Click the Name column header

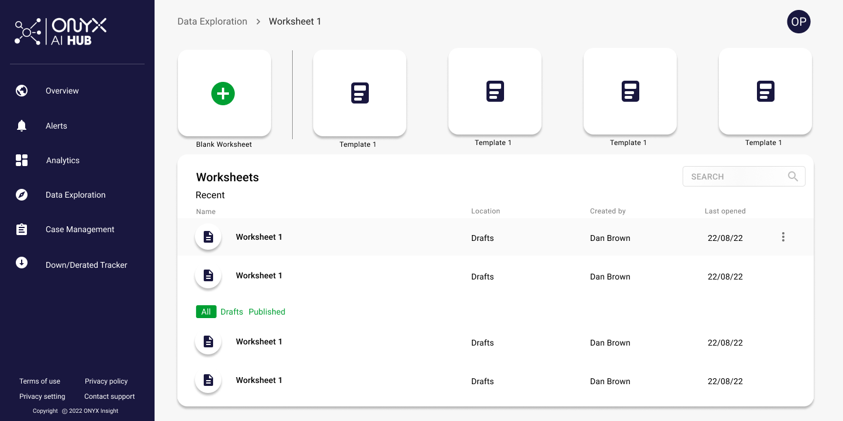pos(205,212)
